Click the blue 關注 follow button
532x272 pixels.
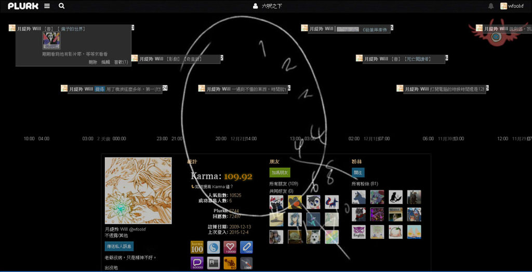358,173
